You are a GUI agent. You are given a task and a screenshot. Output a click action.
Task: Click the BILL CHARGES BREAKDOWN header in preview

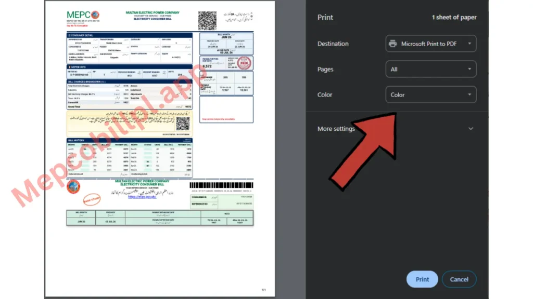[x=130, y=81]
